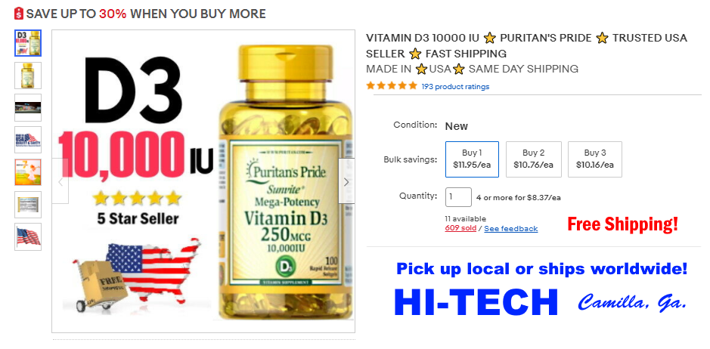
Task: Select the first D3 10,000 IU thumbnail
Action: click(x=28, y=43)
